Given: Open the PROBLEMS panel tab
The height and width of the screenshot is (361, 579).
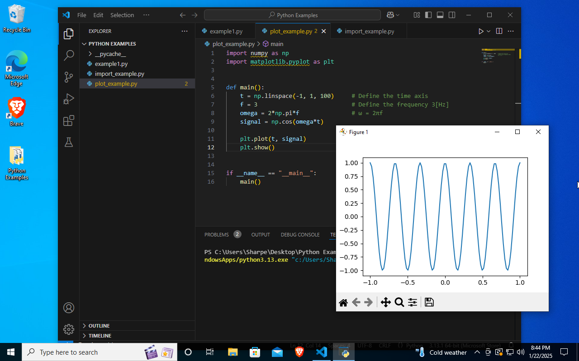Looking at the screenshot, I should (217, 235).
